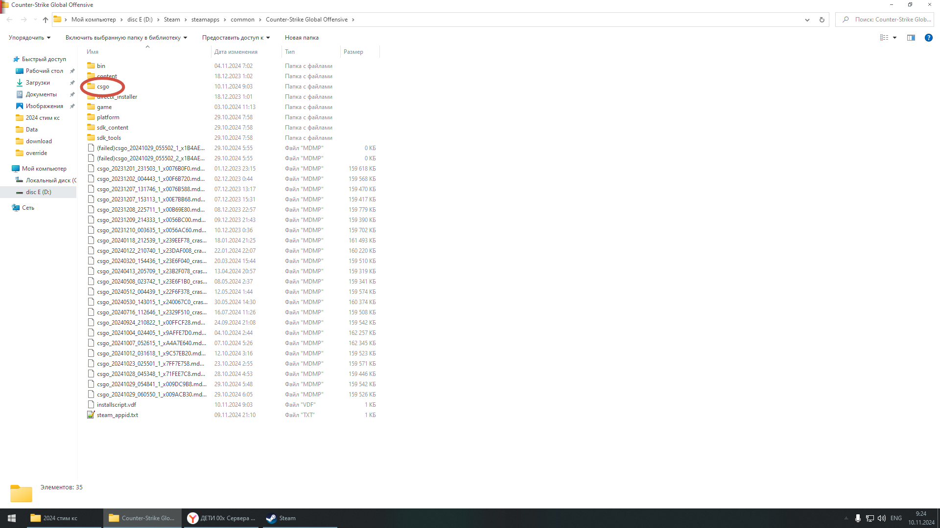Expand address bar history dropdown
The height and width of the screenshot is (528, 940).
click(x=807, y=20)
